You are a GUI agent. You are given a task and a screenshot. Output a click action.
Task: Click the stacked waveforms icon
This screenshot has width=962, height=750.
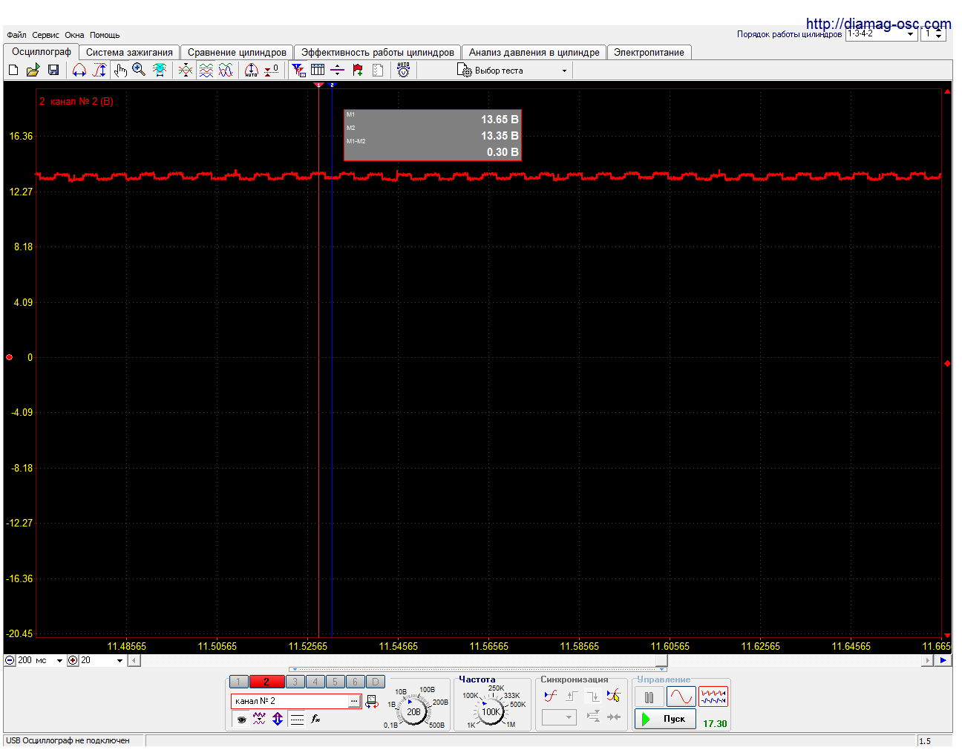[206, 70]
